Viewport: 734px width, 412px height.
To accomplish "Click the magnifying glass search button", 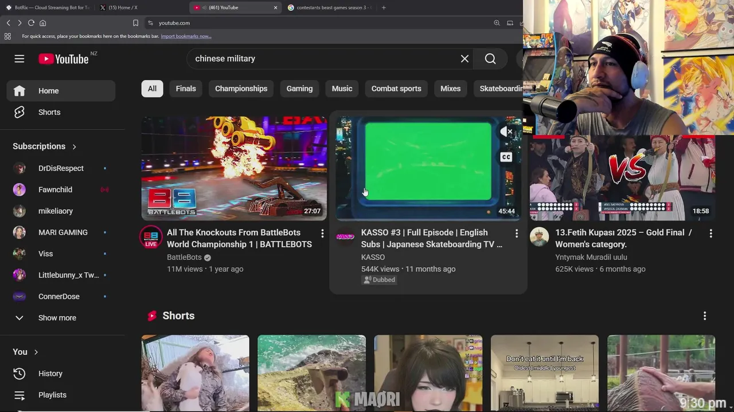I will pyautogui.click(x=490, y=58).
